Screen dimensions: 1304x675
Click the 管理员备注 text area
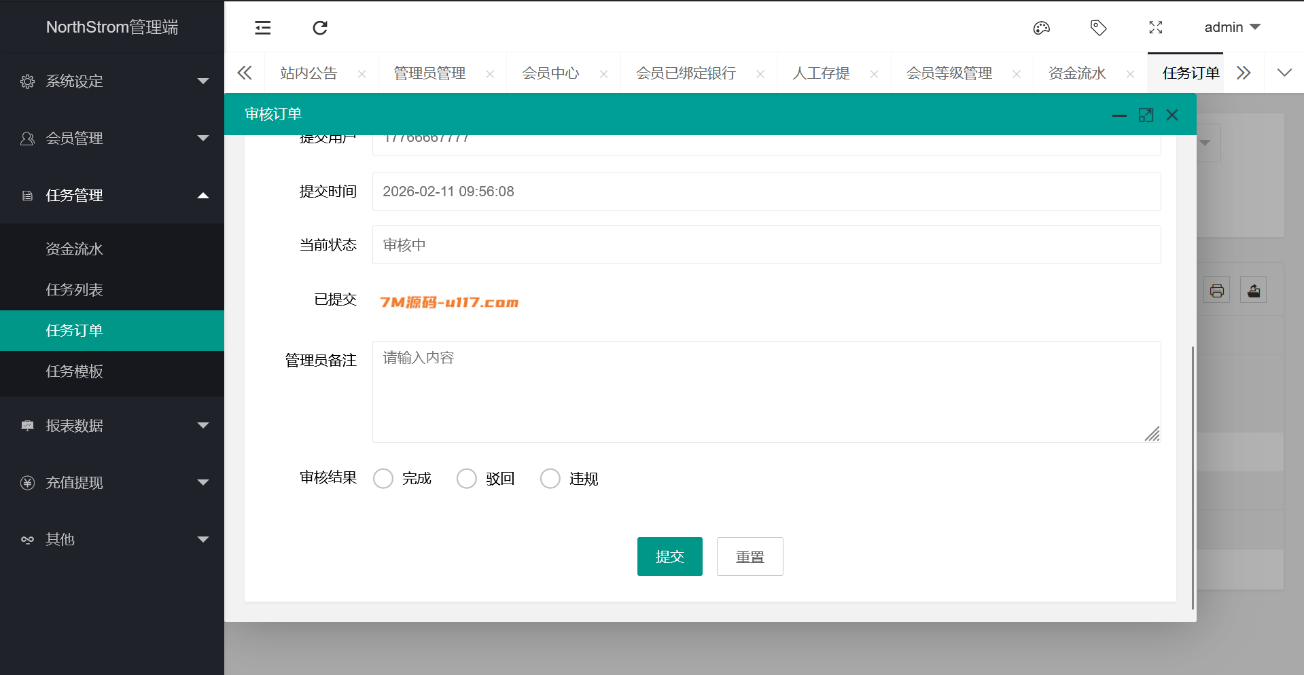tap(766, 392)
